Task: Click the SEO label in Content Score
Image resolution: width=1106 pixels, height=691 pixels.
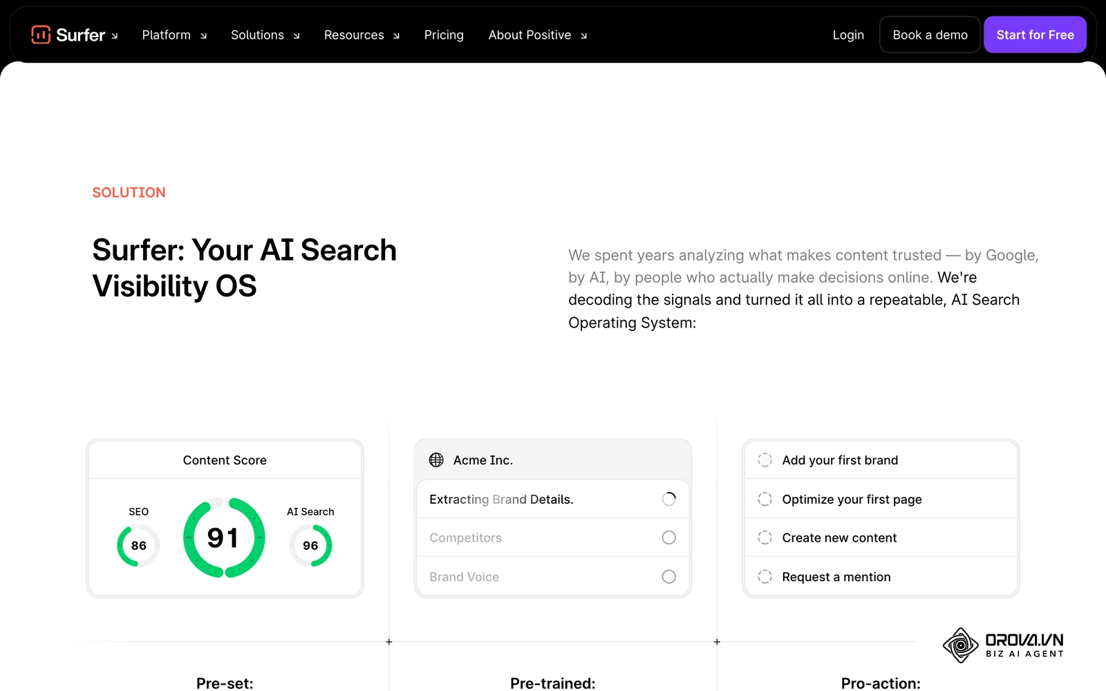Action: click(138, 511)
